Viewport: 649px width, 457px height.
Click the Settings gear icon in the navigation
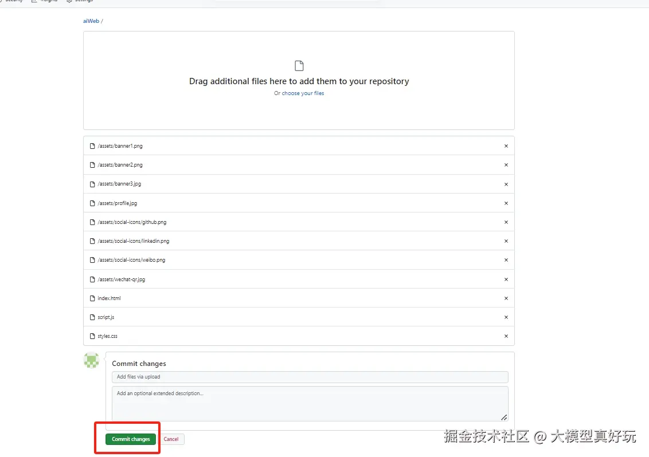(68, 1)
